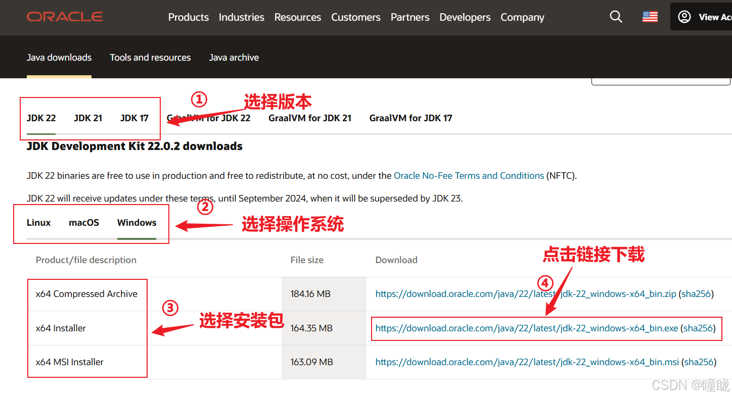
Task: Select GraalVM for JDK 17 tab
Action: pos(411,118)
